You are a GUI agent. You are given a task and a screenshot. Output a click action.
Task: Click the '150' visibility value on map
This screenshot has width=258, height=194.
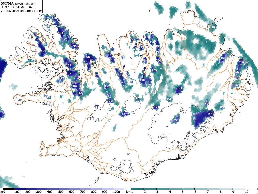pos(54,18)
